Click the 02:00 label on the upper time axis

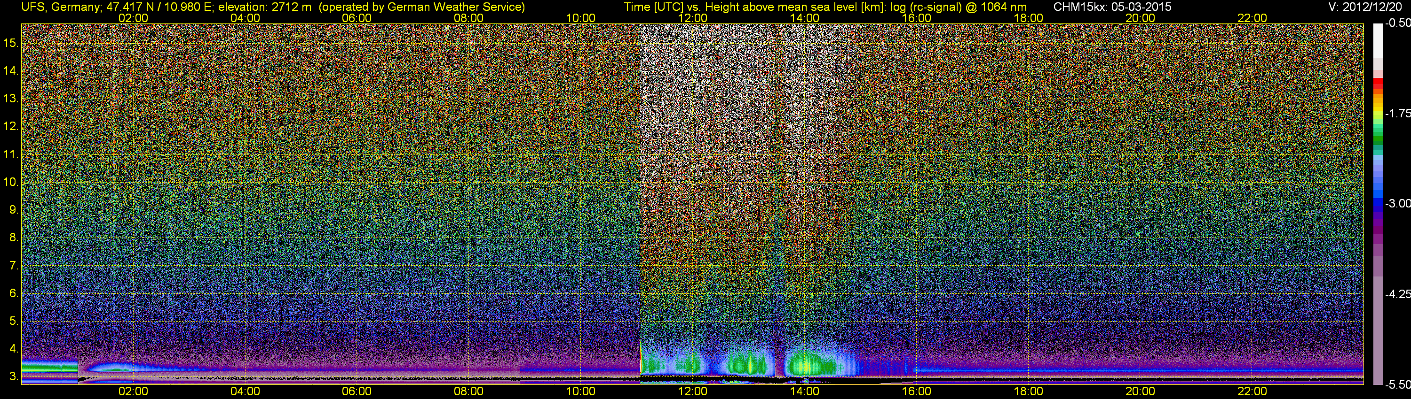click(x=133, y=18)
